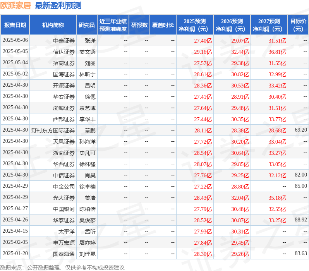
Task: Click the 35.18亿 forecast value
Action: tap(277, 198)
